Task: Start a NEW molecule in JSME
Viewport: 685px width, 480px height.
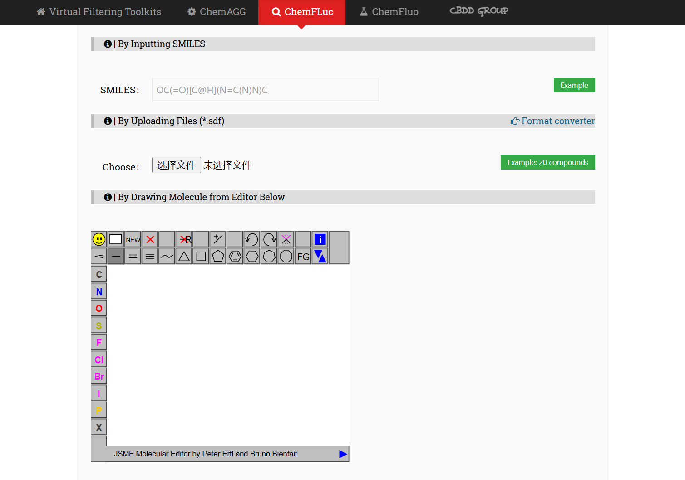Action: 133,239
